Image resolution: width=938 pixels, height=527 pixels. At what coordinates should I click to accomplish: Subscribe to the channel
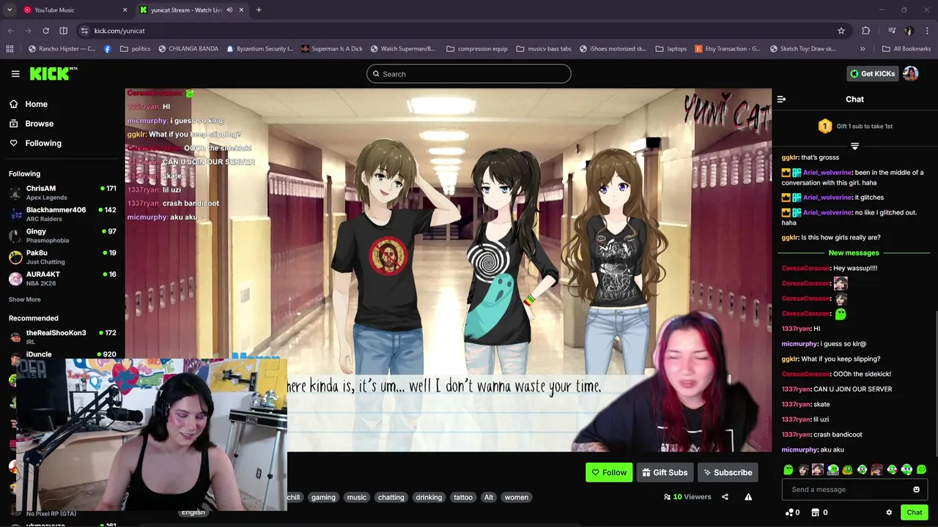(728, 473)
